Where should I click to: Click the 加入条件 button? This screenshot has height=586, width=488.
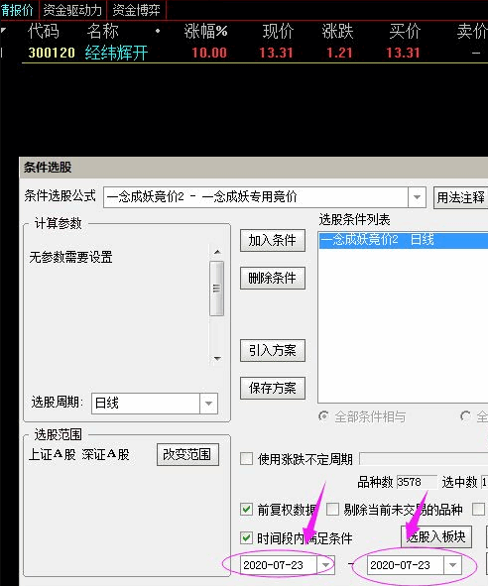(273, 240)
